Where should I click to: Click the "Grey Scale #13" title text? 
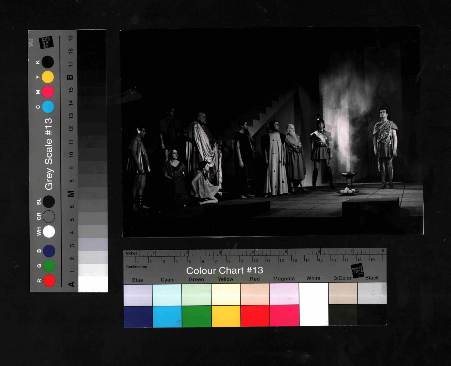tap(49, 154)
